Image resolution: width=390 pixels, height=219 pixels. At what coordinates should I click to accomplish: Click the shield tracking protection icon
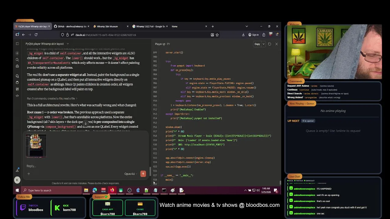pos(62,35)
